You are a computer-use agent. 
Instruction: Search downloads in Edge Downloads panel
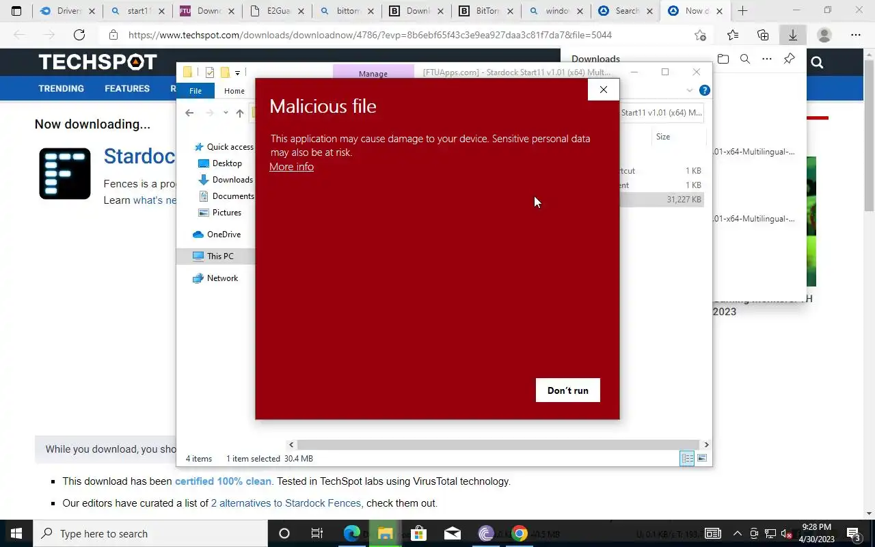point(745,59)
